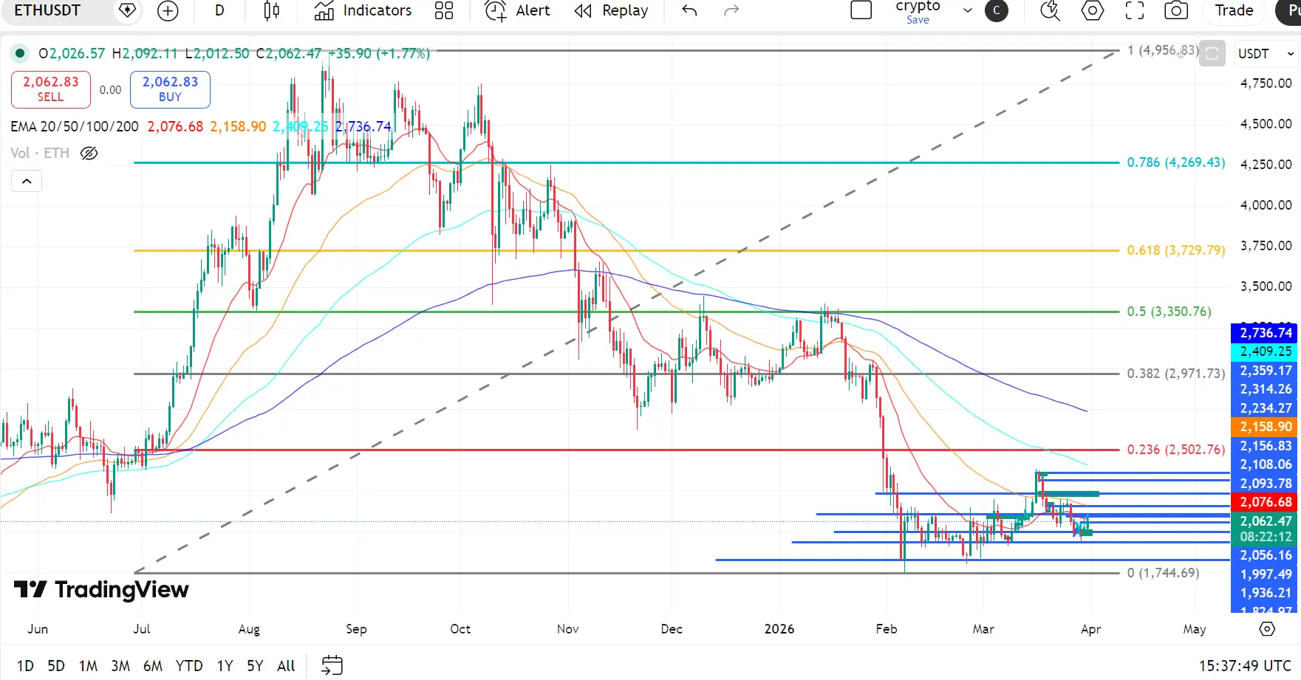Click the red 2,076.68 price axis tag
1301x680 pixels.
pos(1264,502)
